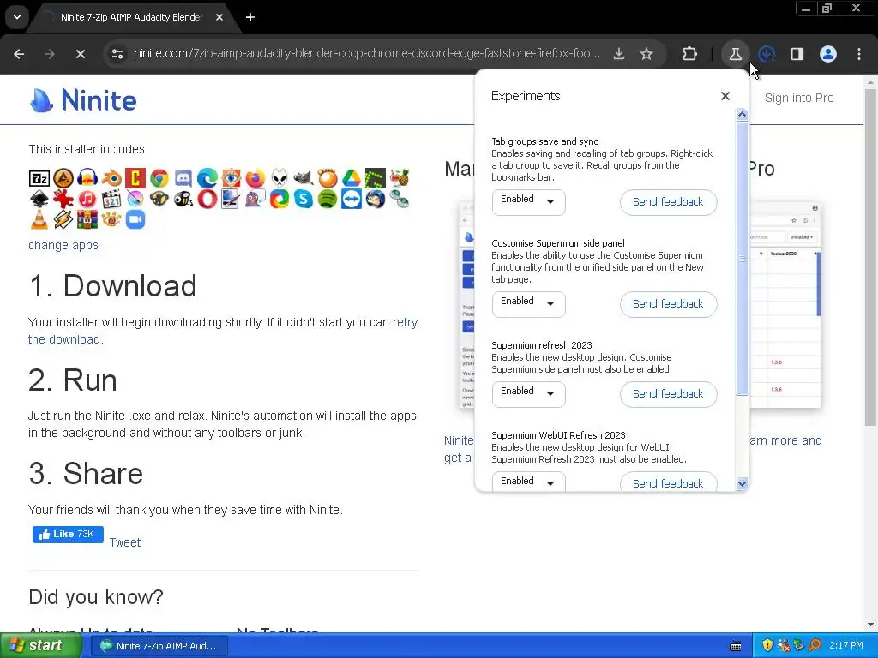Click the Pidgin app icon
878x658 pixels.
(x=256, y=199)
